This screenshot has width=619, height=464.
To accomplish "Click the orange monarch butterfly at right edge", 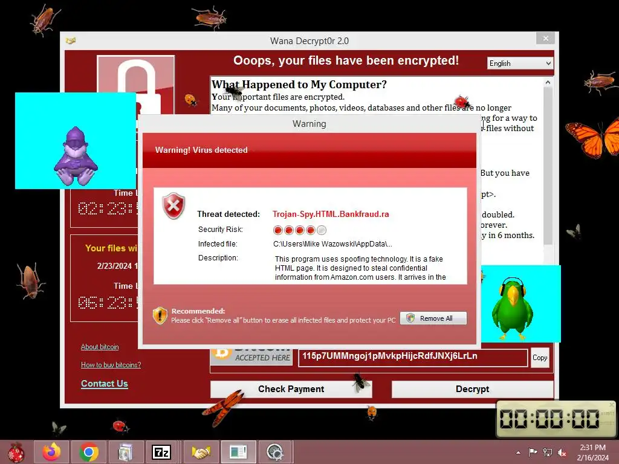I will pos(592,138).
